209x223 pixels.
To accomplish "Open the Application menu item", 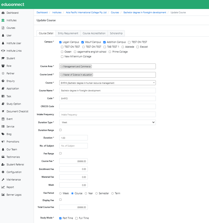I will click(x=13, y=88).
